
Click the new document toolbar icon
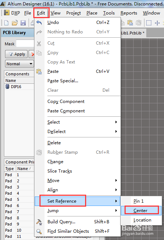pos(7,23)
